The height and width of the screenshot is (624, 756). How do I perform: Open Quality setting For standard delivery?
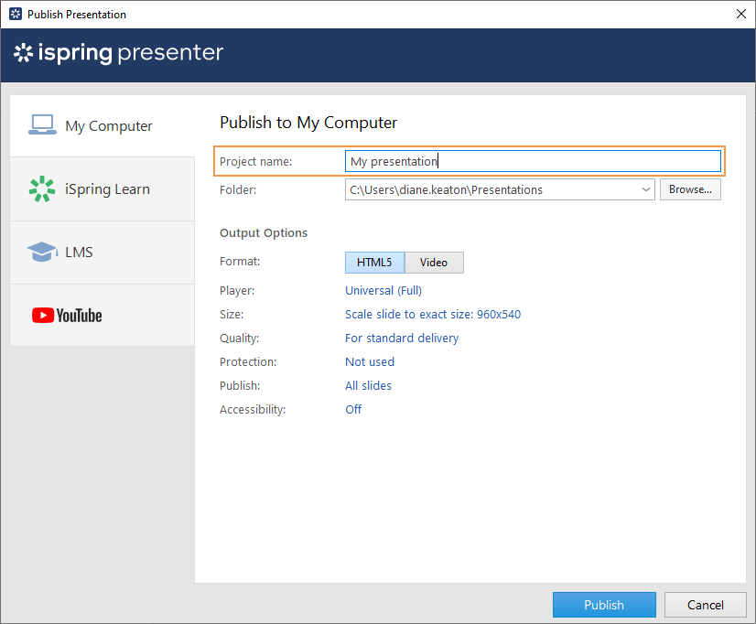tap(401, 338)
